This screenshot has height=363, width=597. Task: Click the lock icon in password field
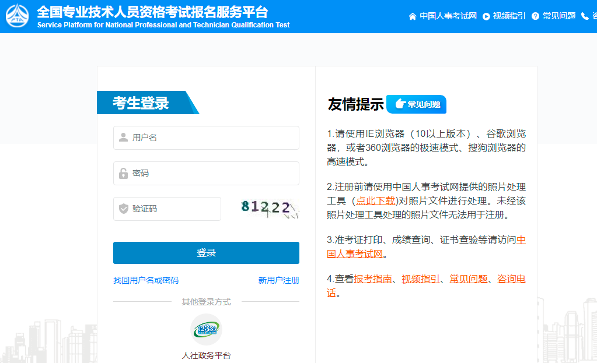pos(123,173)
